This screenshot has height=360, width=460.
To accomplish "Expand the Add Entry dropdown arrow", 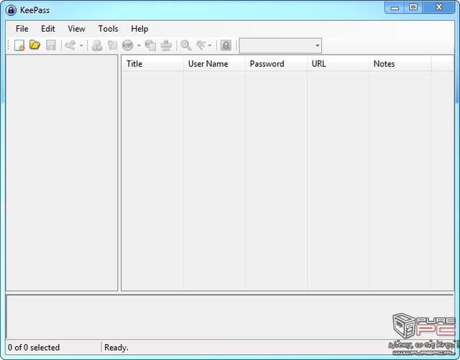I will [x=81, y=46].
